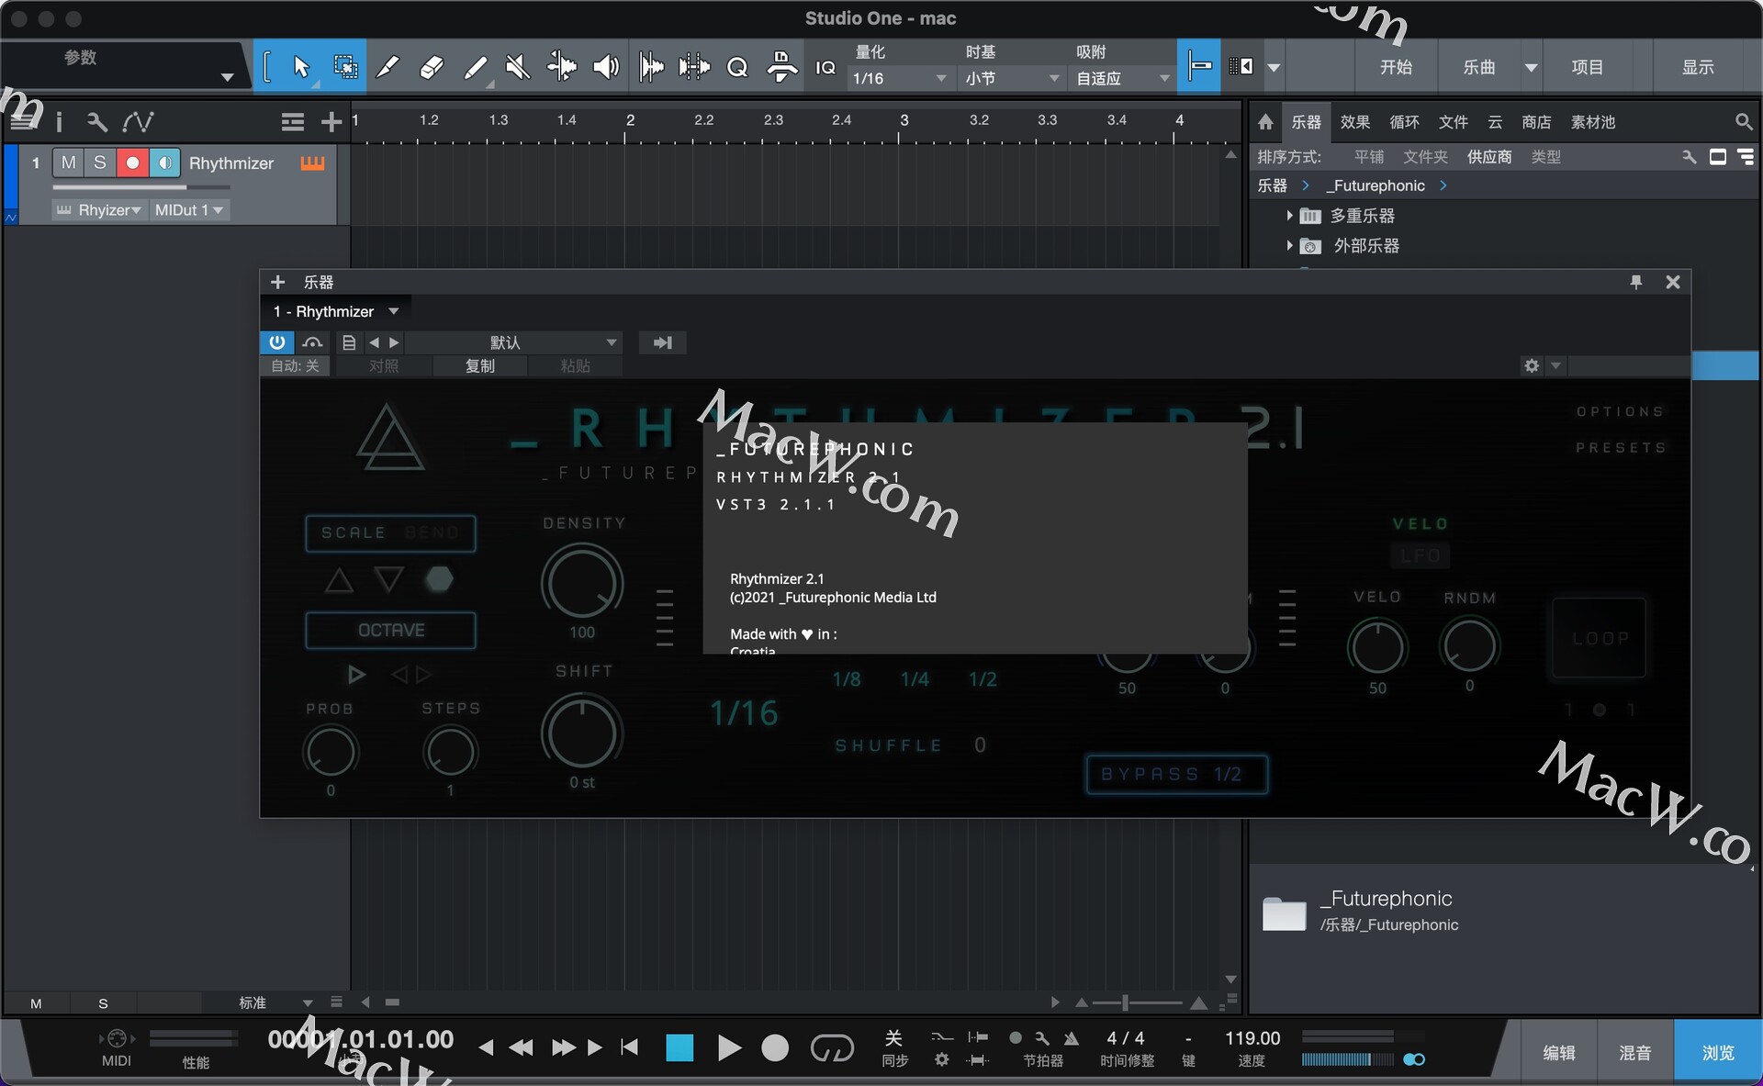1763x1086 pixels.
Task: Toggle record arm on Rhythmizer track
Action: [132, 162]
